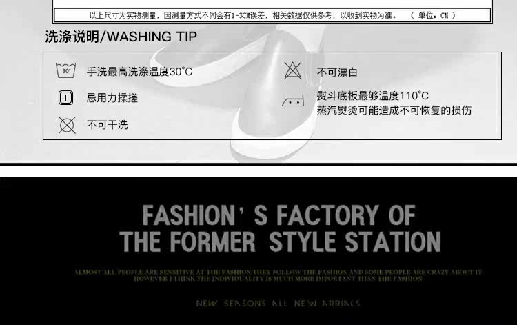Click THE FORMER STYLE STATION headline

click(280, 242)
